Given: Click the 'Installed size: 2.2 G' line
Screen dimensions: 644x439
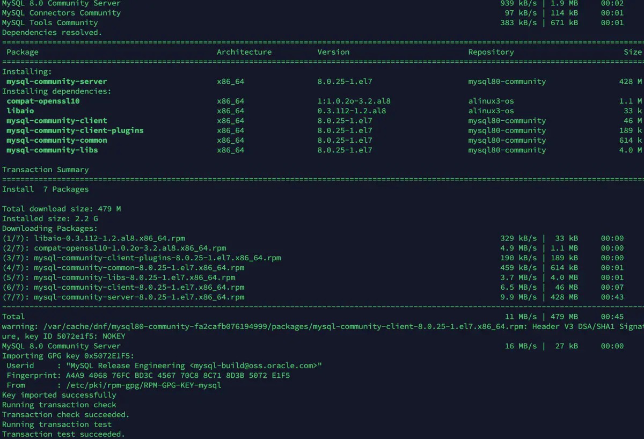Looking at the screenshot, I should point(50,218).
